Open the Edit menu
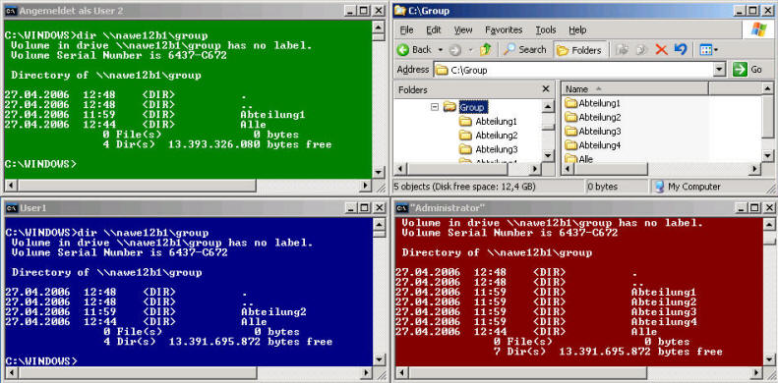 tap(434, 30)
